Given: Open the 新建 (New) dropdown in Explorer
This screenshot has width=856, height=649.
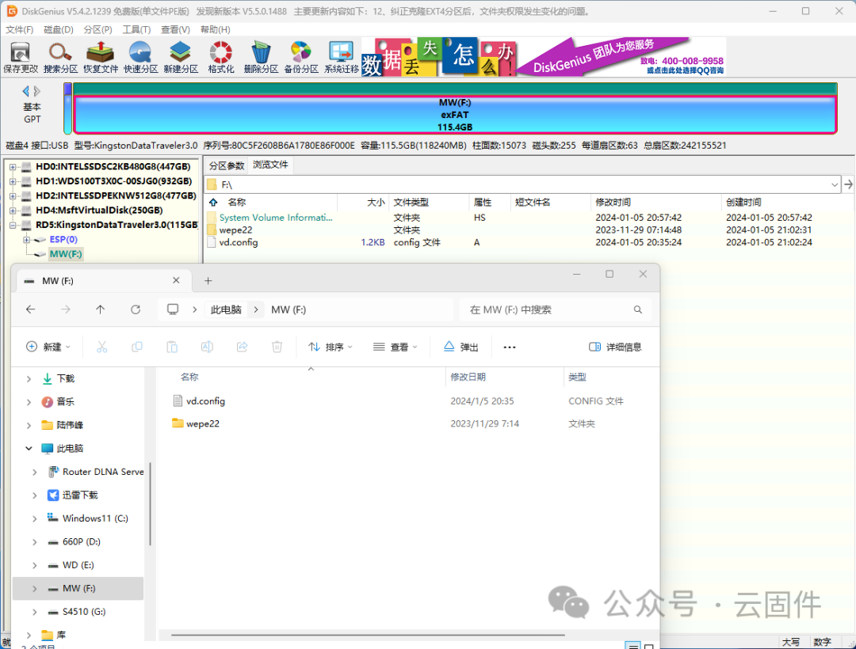Looking at the screenshot, I should click(48, 347).
